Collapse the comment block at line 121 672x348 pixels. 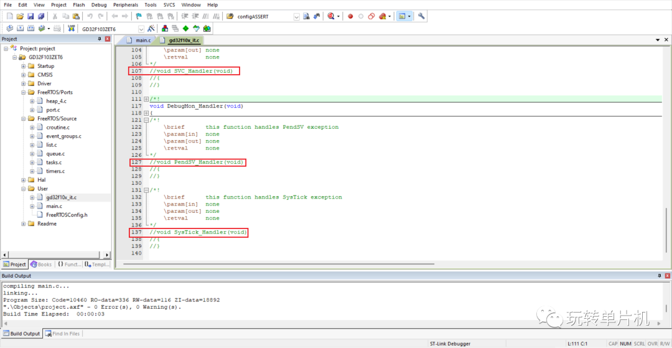click(x=146, y=120)
